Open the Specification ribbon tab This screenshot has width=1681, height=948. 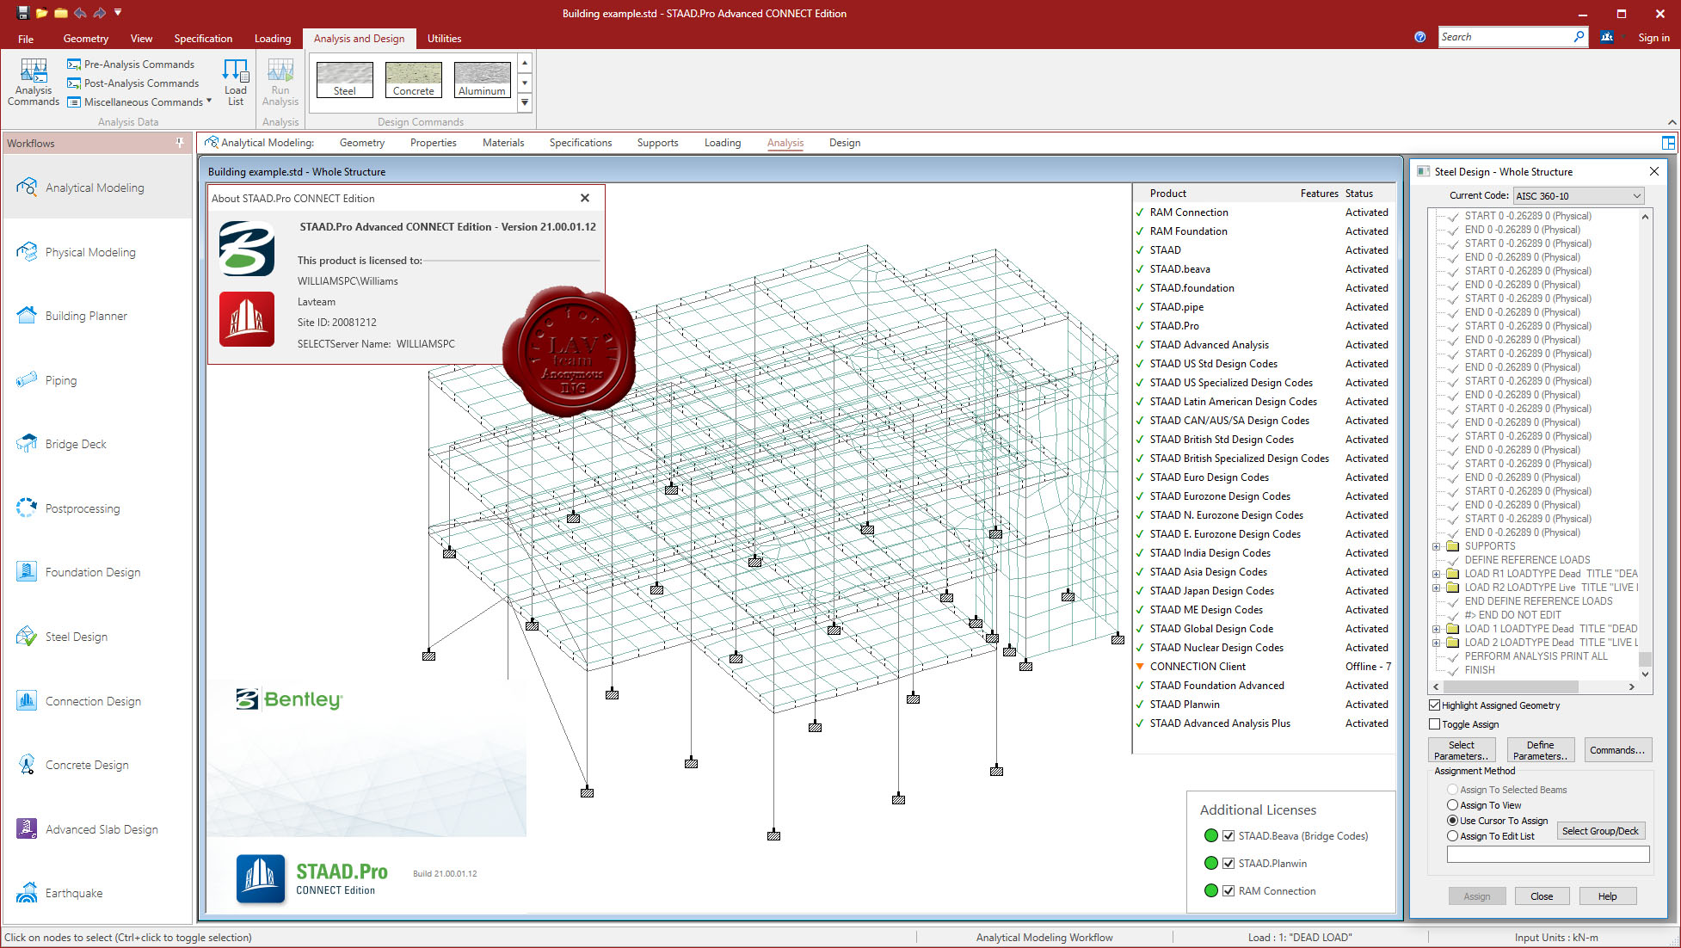click(x=203, y=39)
